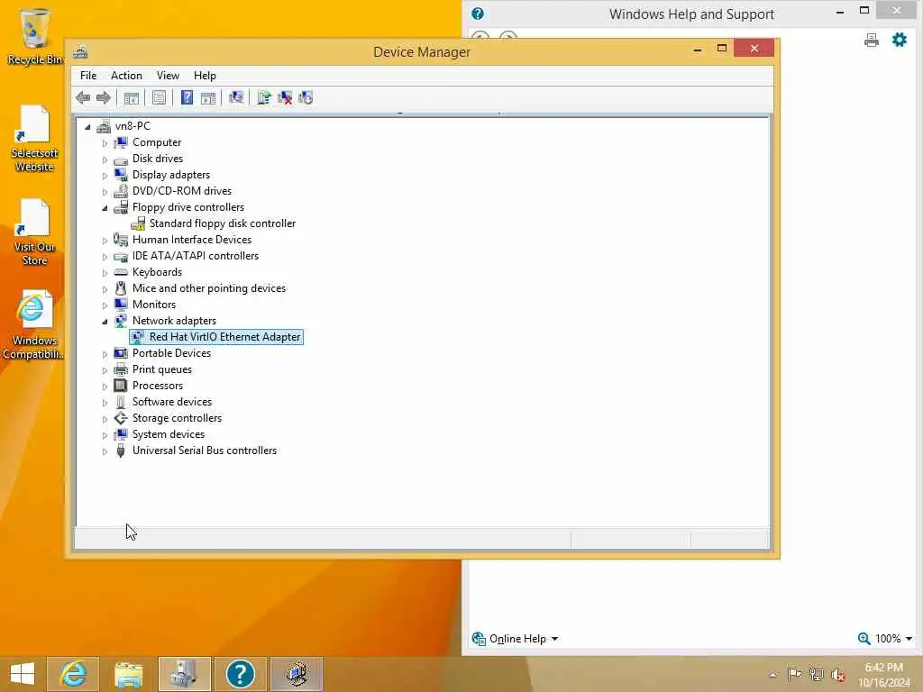Image resolution: width=923 pixels, height=692 pixels.
Task: Click the Storage controllers category icon
Action: tap(121, 418)
